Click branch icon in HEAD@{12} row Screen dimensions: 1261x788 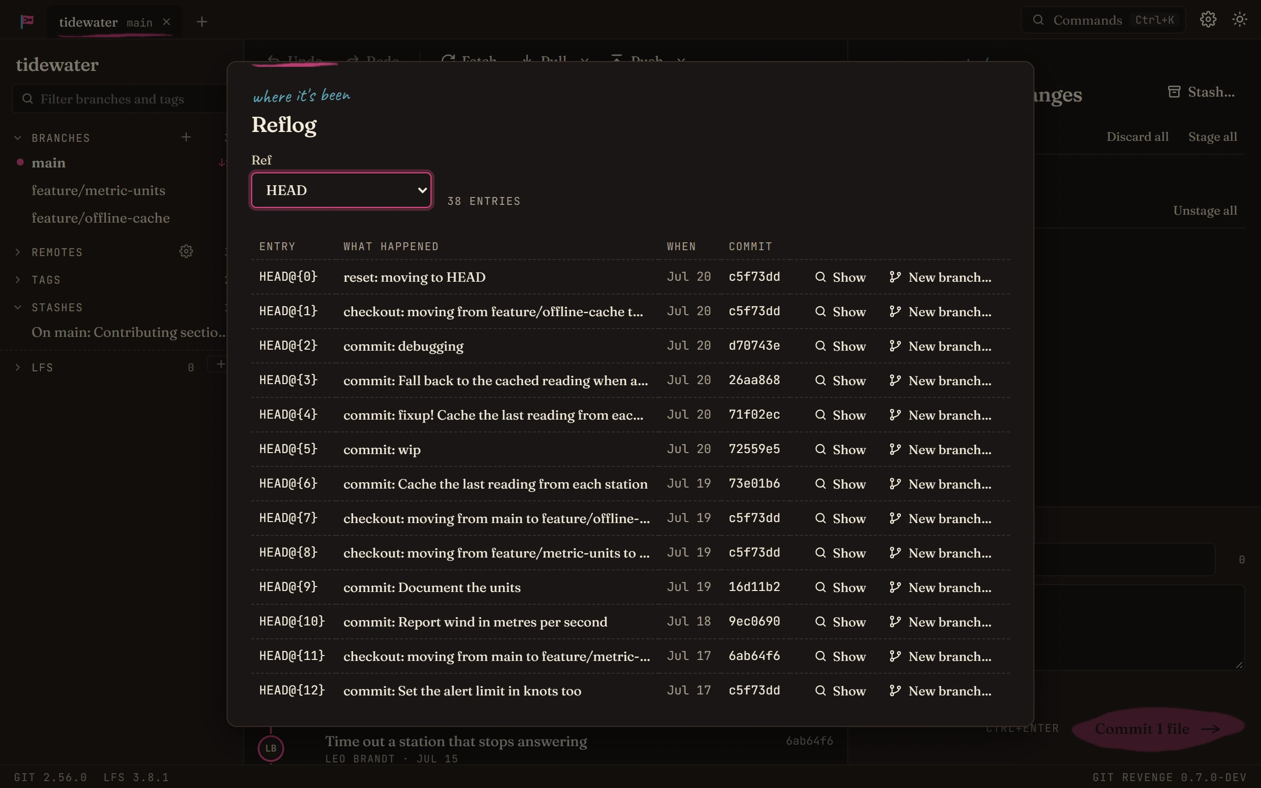895,690
